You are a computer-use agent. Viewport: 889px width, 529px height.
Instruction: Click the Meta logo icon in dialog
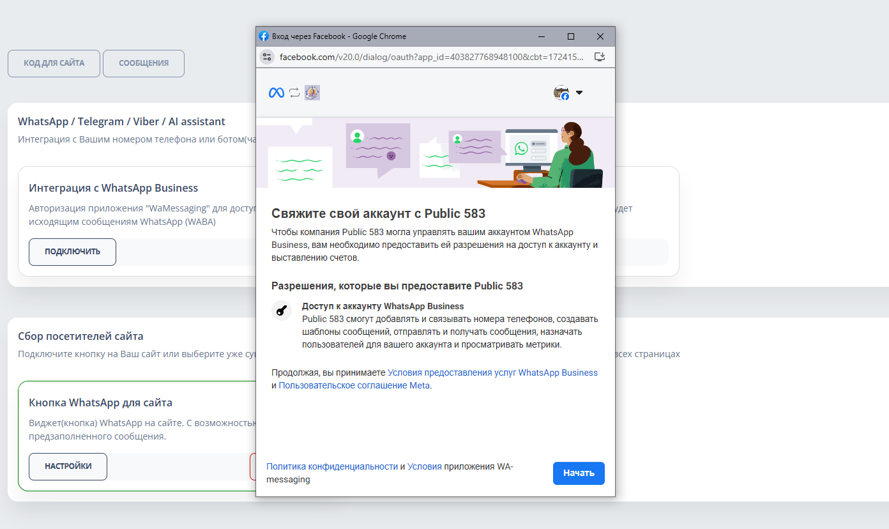(276, 93)
